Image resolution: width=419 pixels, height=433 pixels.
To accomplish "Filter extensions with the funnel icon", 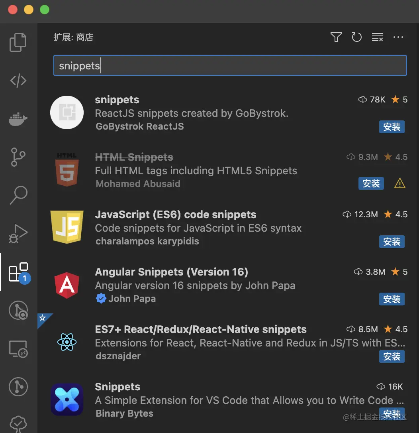I will coord(336,37).
